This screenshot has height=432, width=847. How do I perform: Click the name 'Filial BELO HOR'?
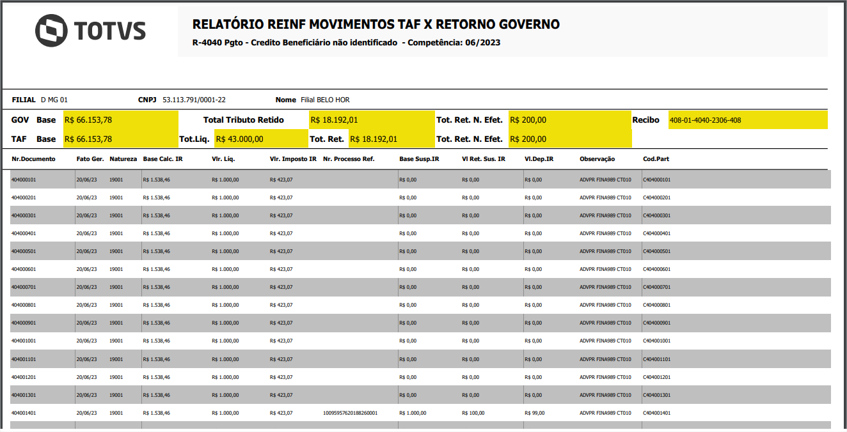click(325, 100)
